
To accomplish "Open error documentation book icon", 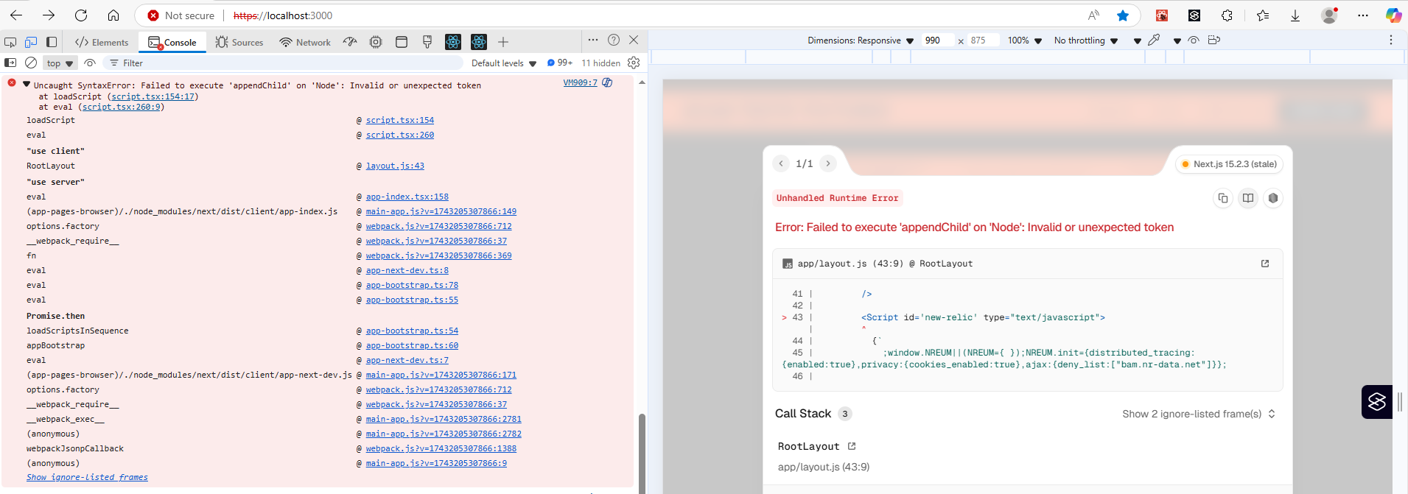I will [x=1248, y=198].
